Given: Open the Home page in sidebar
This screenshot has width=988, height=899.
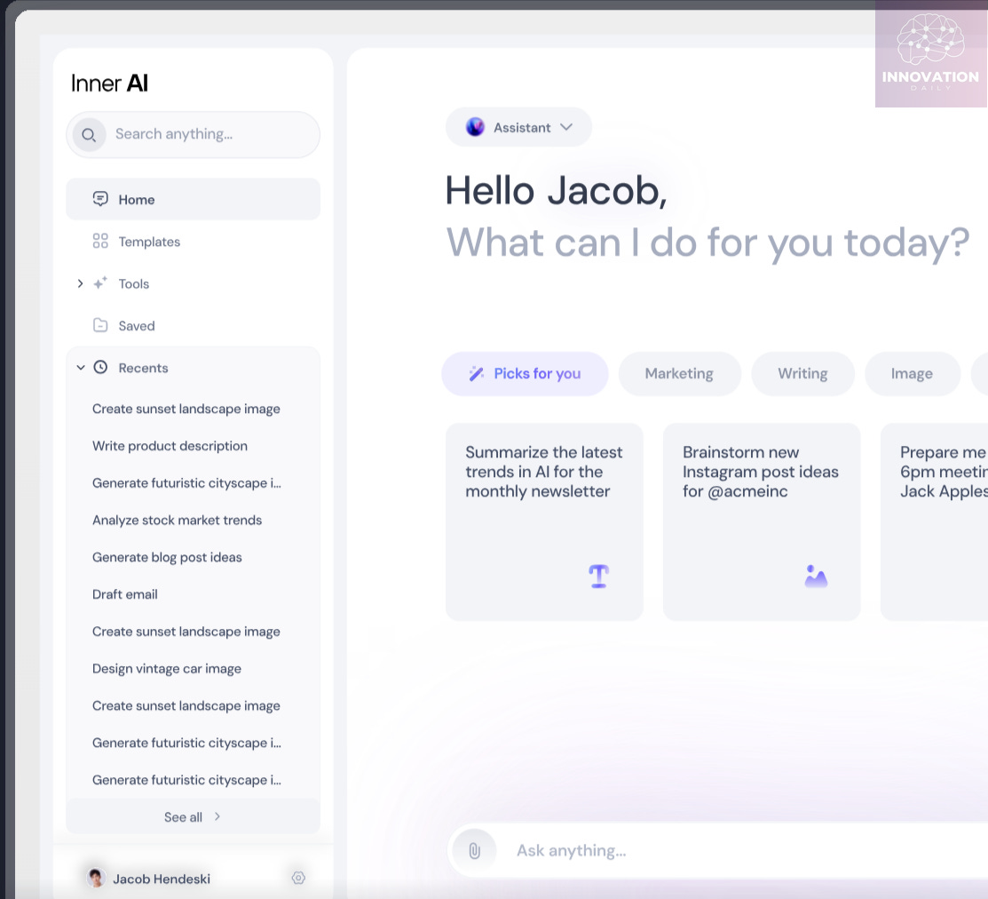Looking at the screenshot, I should click(193, 199).
